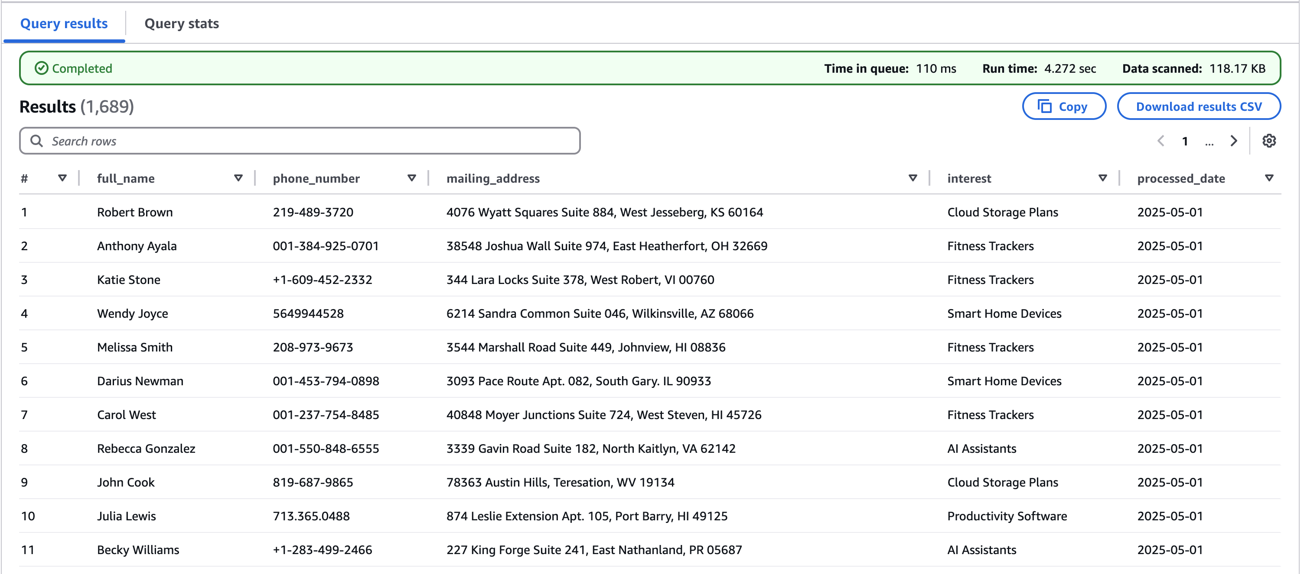Open the mailing_address column filter dropdown
1304x574 pixels.
[x=913, y=178]
